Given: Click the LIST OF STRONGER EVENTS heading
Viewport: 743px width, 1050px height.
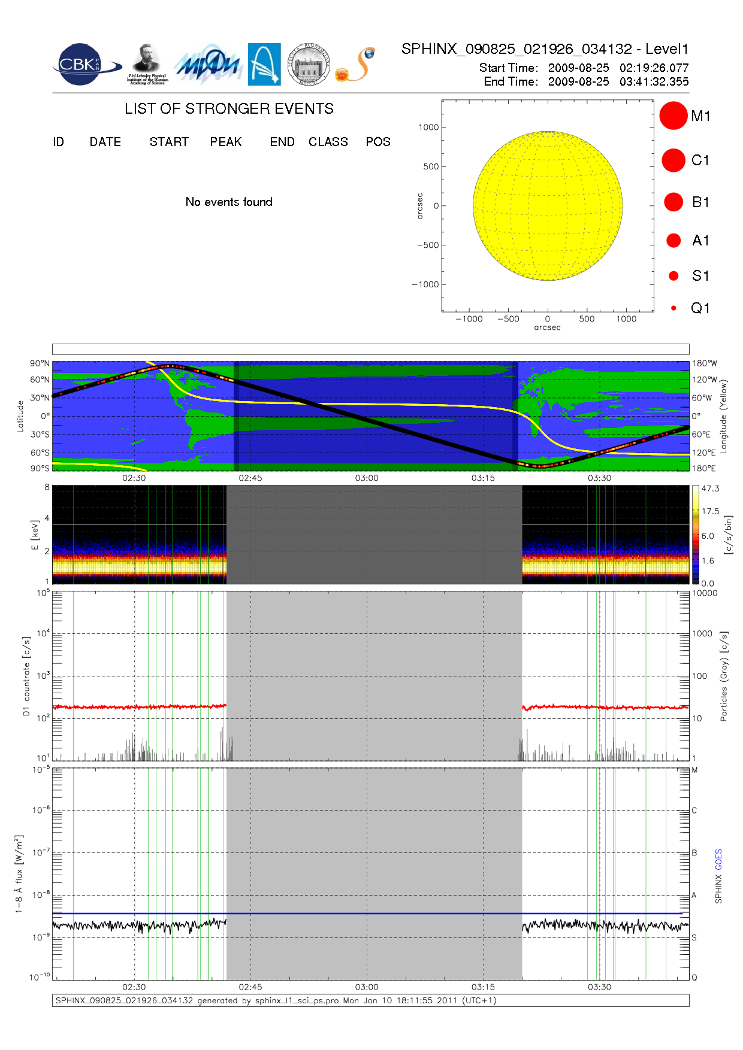Looking at the screenshot, I should click(x=229, y=109).
